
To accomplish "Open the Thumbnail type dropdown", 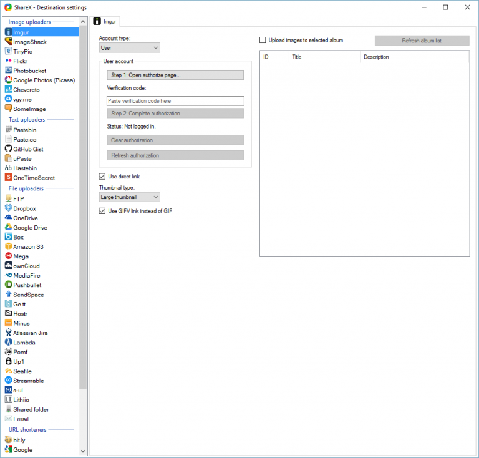I will (129, 197).
